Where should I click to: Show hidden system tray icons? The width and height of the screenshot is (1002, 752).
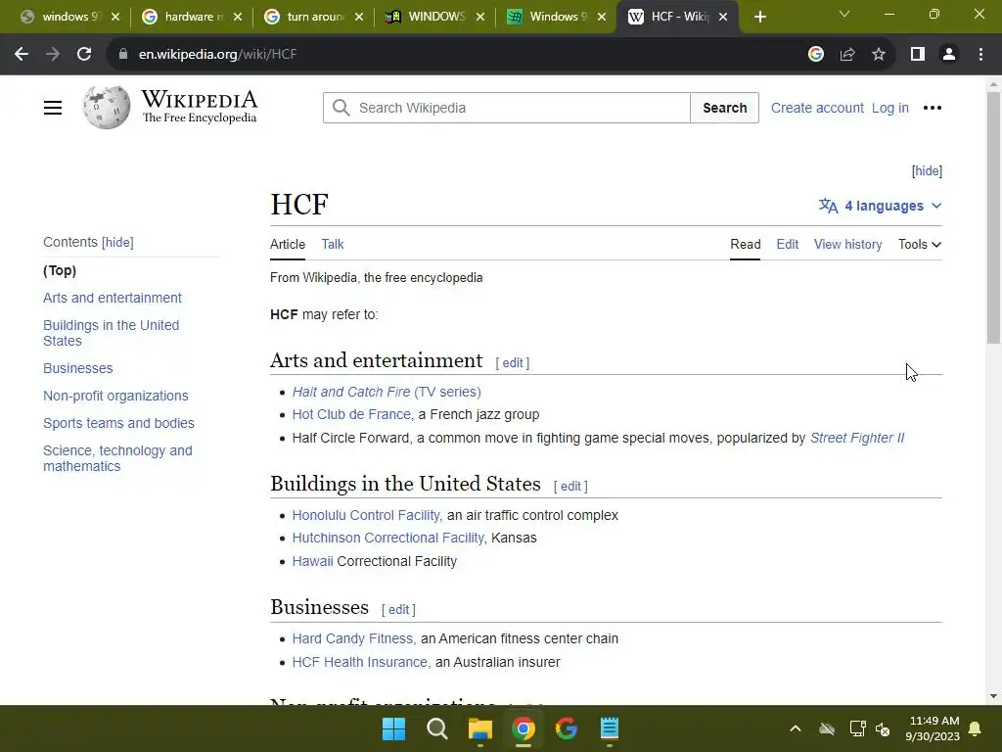pyautogui.click(x=796, y=728)
